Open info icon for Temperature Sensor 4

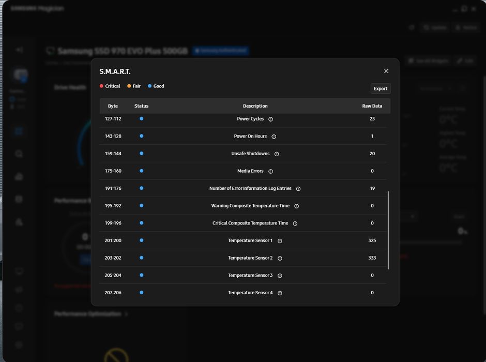280,293
